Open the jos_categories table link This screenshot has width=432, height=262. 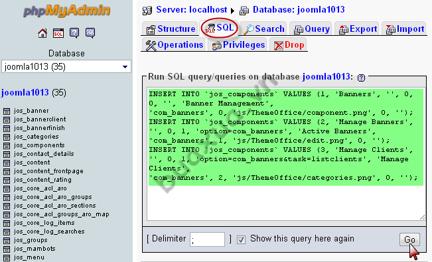(x=36, y=137)
